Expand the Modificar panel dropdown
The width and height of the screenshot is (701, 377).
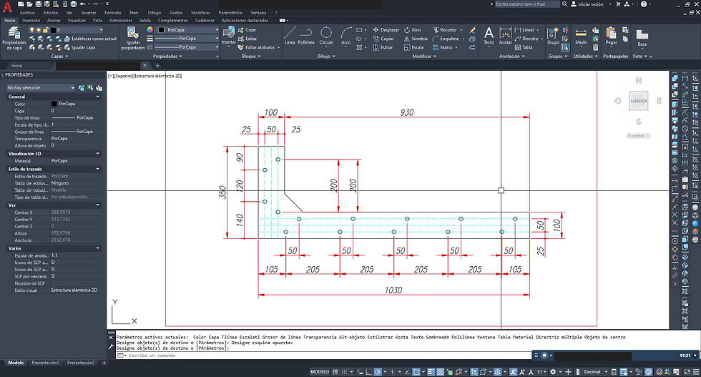coord(423,57)
